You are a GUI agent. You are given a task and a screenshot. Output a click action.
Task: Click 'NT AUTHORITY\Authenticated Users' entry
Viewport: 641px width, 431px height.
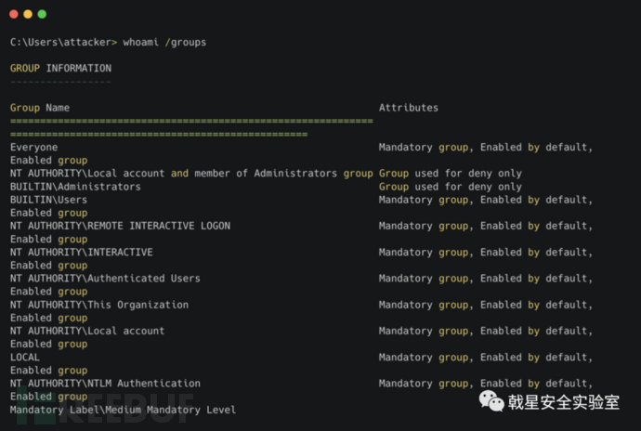click(105, 278)
